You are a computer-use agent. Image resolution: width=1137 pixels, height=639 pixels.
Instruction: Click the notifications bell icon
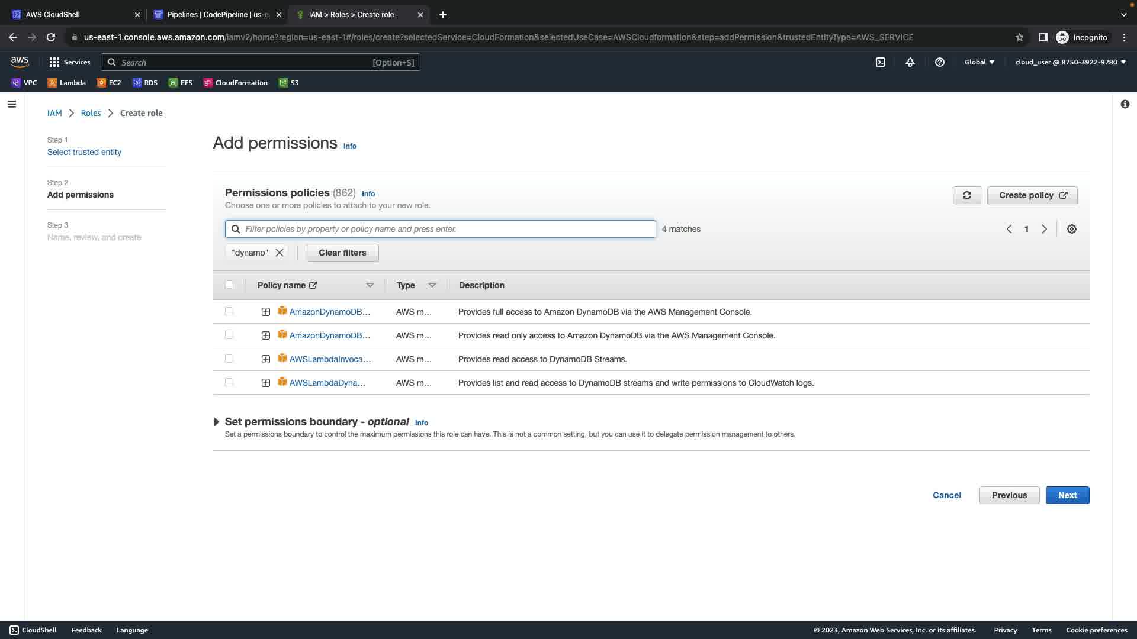coord(910,62)
